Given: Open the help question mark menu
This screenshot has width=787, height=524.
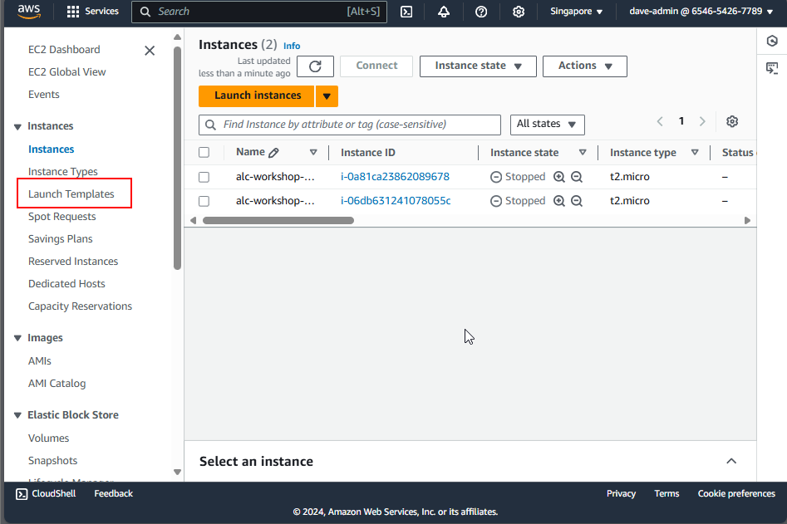Looking at the screenshot, I should (x=481, y=12).
